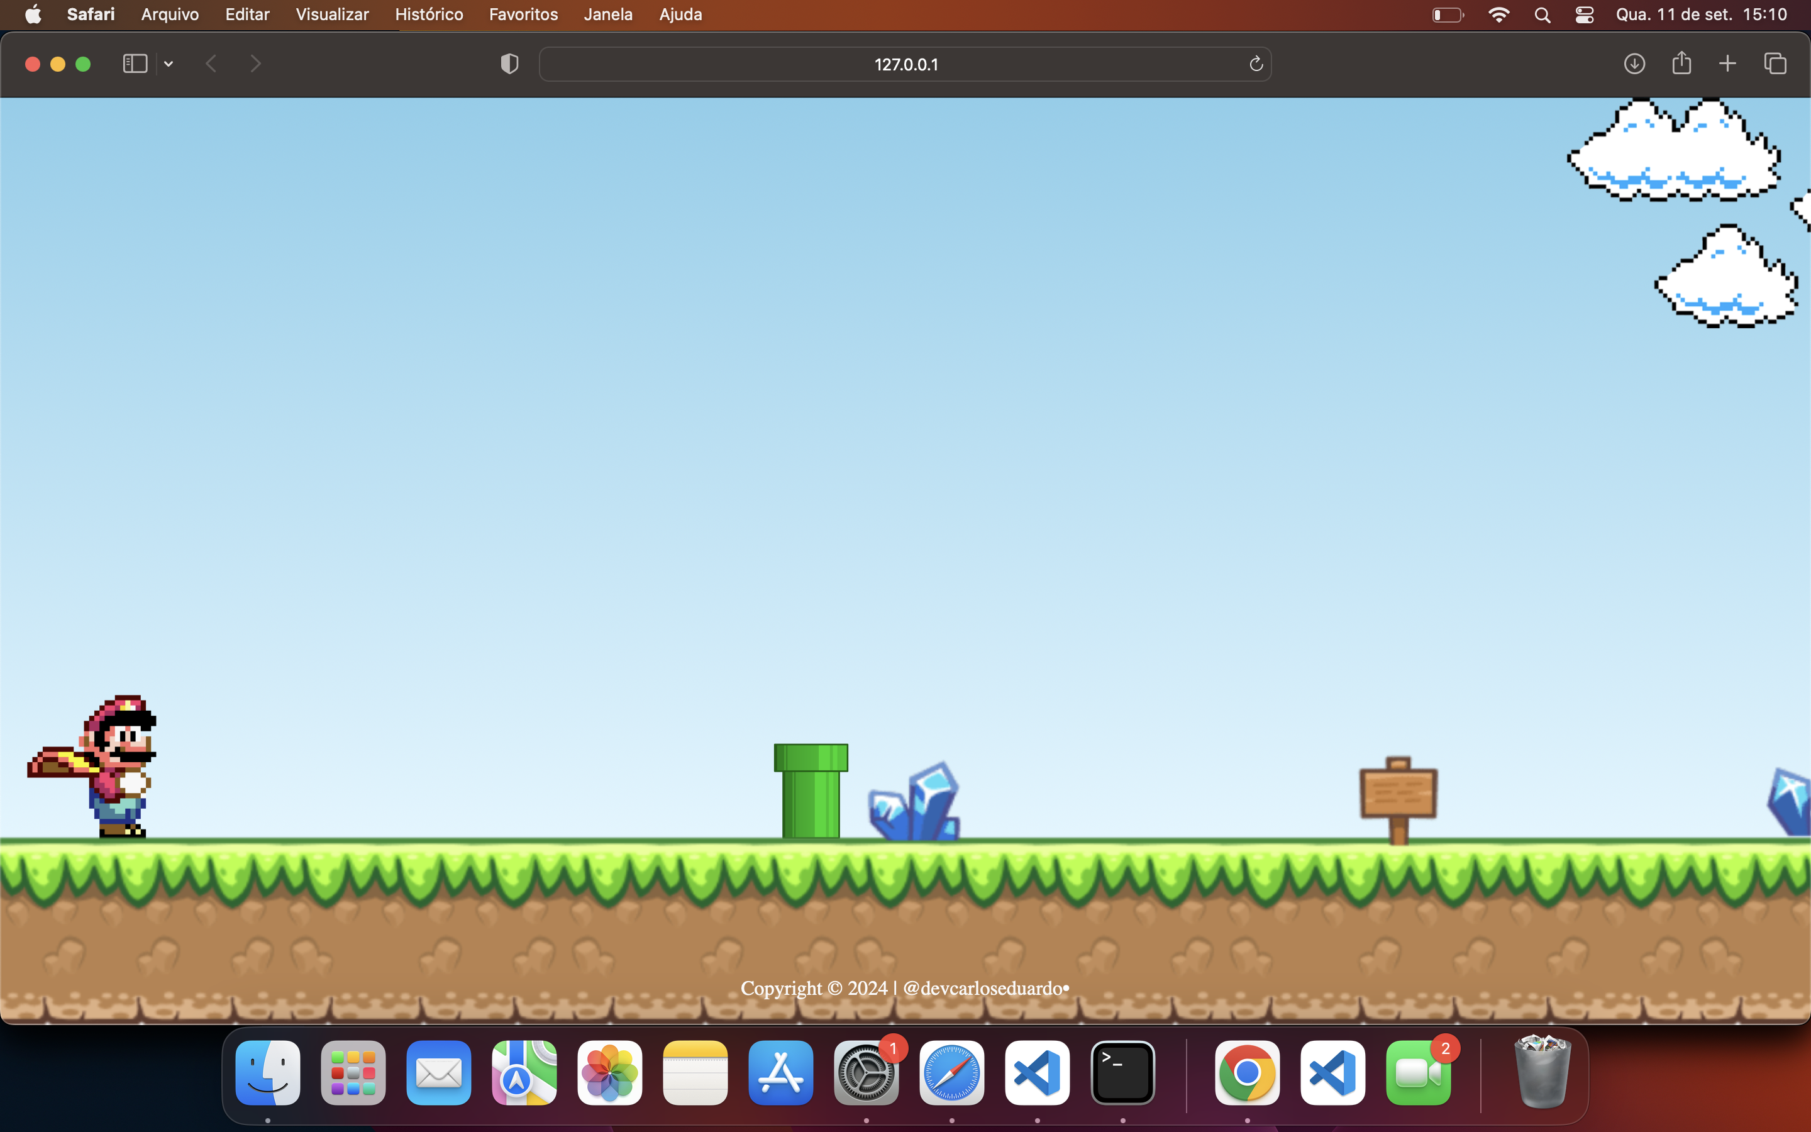Click the Copyright @devcarloseduardo footer text
This screenshot has width=1811, height=1132.
905,988
